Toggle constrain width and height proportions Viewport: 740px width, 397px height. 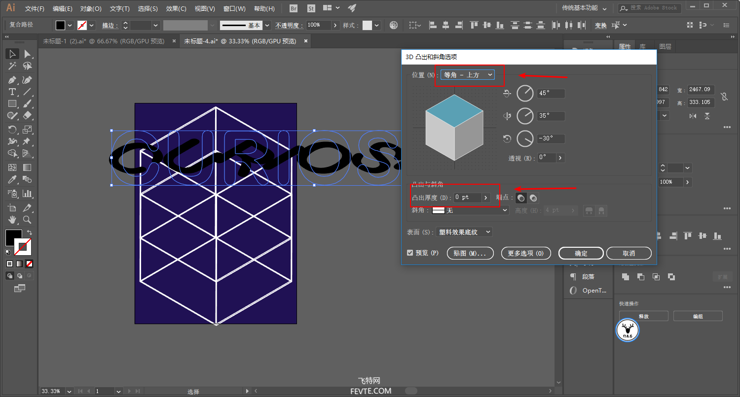tap(724, 97)
